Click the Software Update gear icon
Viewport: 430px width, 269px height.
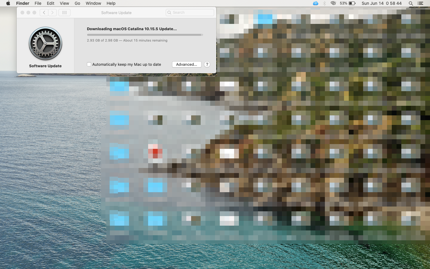click(45, 44)
